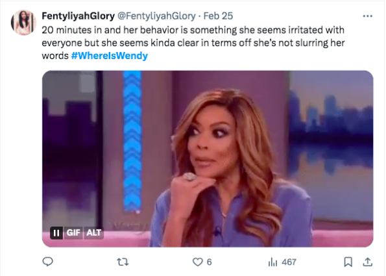
Task: Pause the playing GIF
Action: (56, 233)
